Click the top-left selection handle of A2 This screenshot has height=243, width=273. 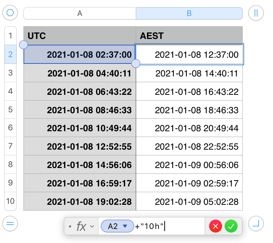pos(23,45)
